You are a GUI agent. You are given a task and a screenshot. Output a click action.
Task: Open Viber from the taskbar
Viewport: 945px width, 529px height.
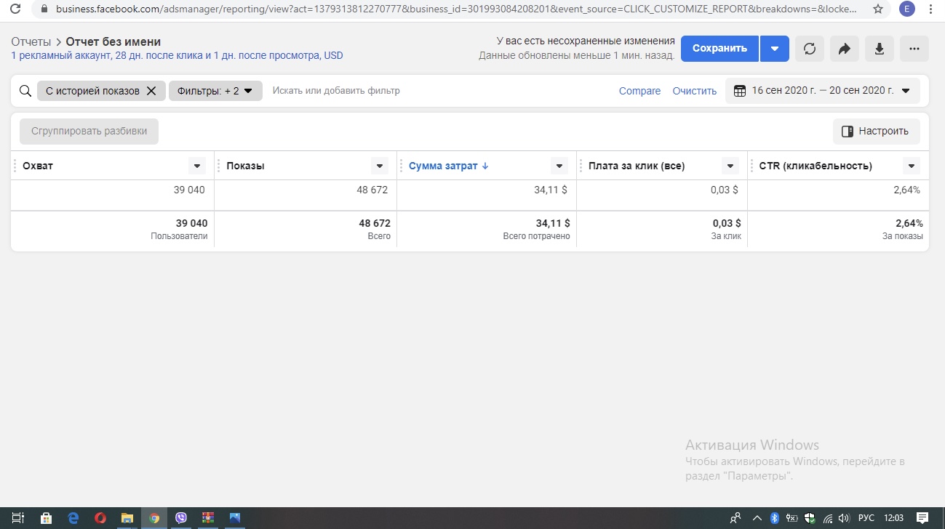(181, 518)
